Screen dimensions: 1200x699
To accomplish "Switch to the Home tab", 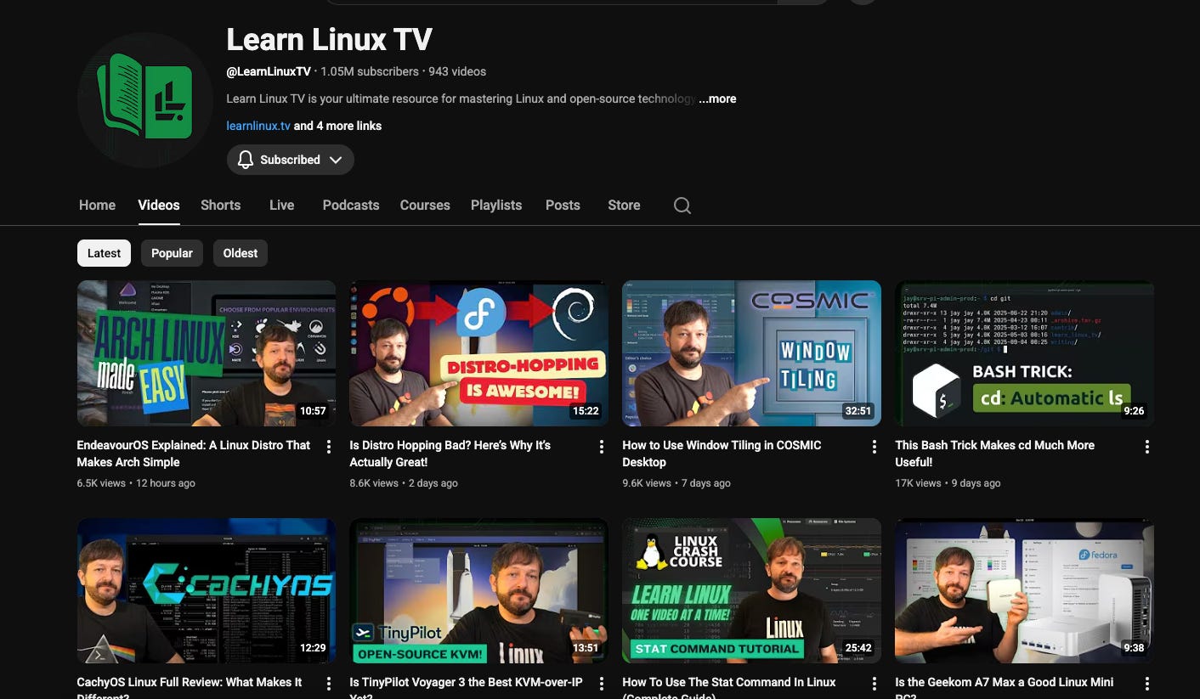I will coord(97,206).
